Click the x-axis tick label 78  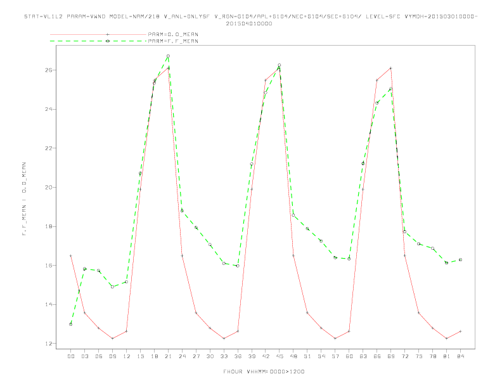coord(433,356)
